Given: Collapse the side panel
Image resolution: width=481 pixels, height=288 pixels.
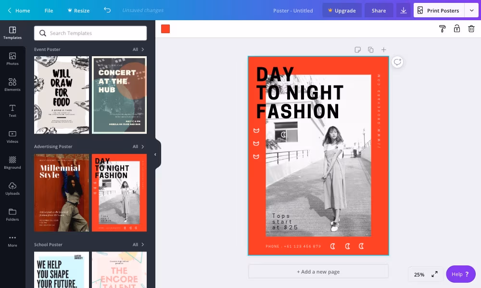Looking at the screenshot, I should point(155,154).
